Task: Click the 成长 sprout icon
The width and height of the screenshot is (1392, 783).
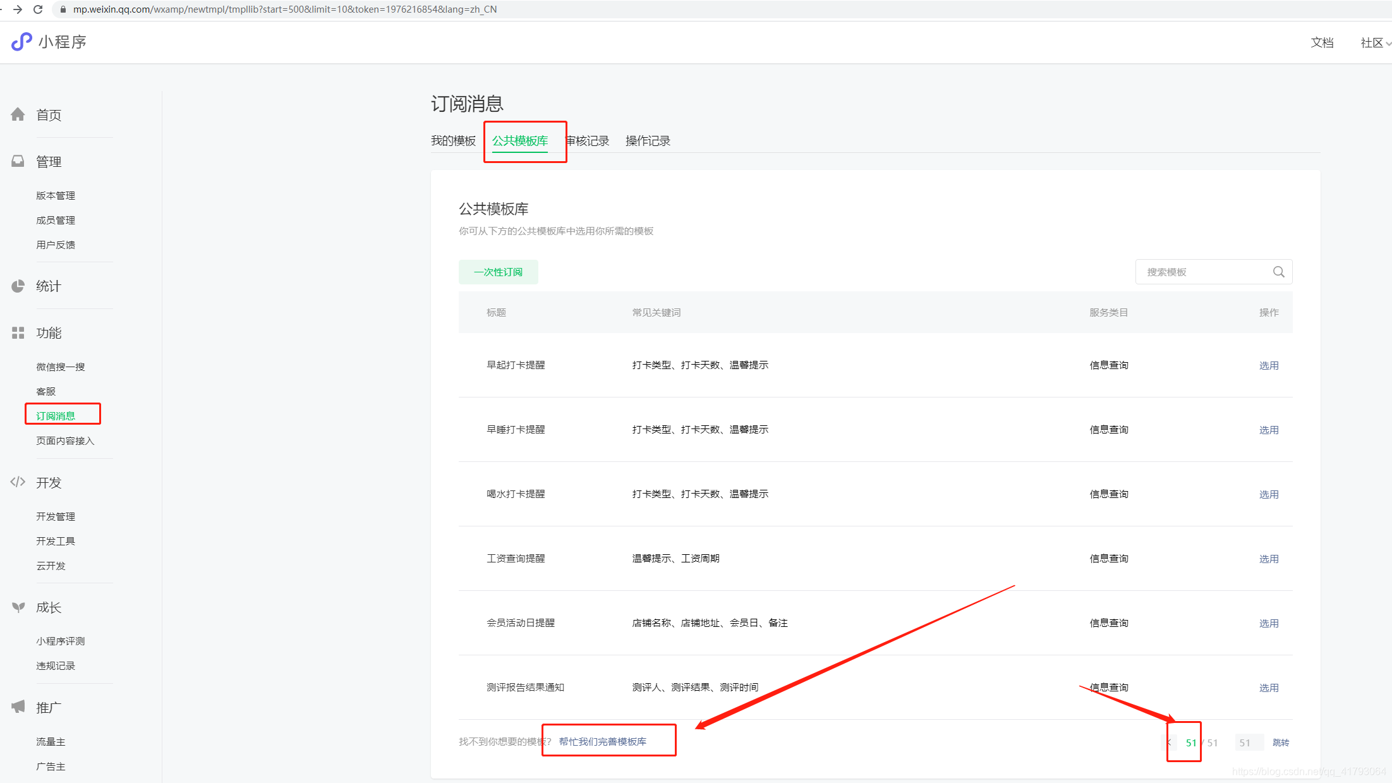Action: point(18,607)
